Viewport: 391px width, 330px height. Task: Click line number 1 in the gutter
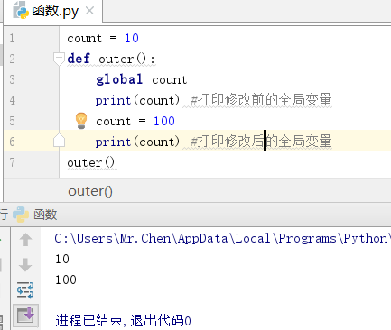12,38
